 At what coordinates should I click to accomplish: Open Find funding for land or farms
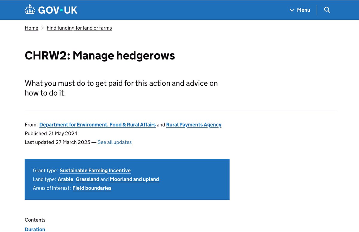pos(79,28)
